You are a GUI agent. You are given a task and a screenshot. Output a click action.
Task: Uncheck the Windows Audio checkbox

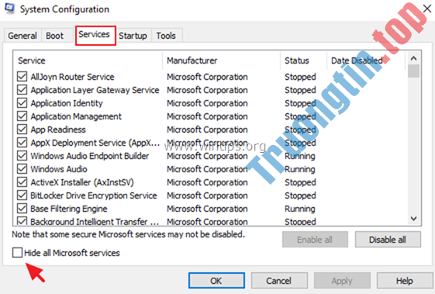22,169
